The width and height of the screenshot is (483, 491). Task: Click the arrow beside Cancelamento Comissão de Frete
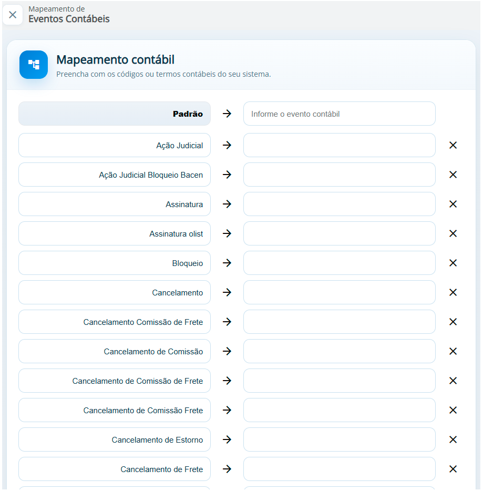pyautogui.click(x=227, y=322)
